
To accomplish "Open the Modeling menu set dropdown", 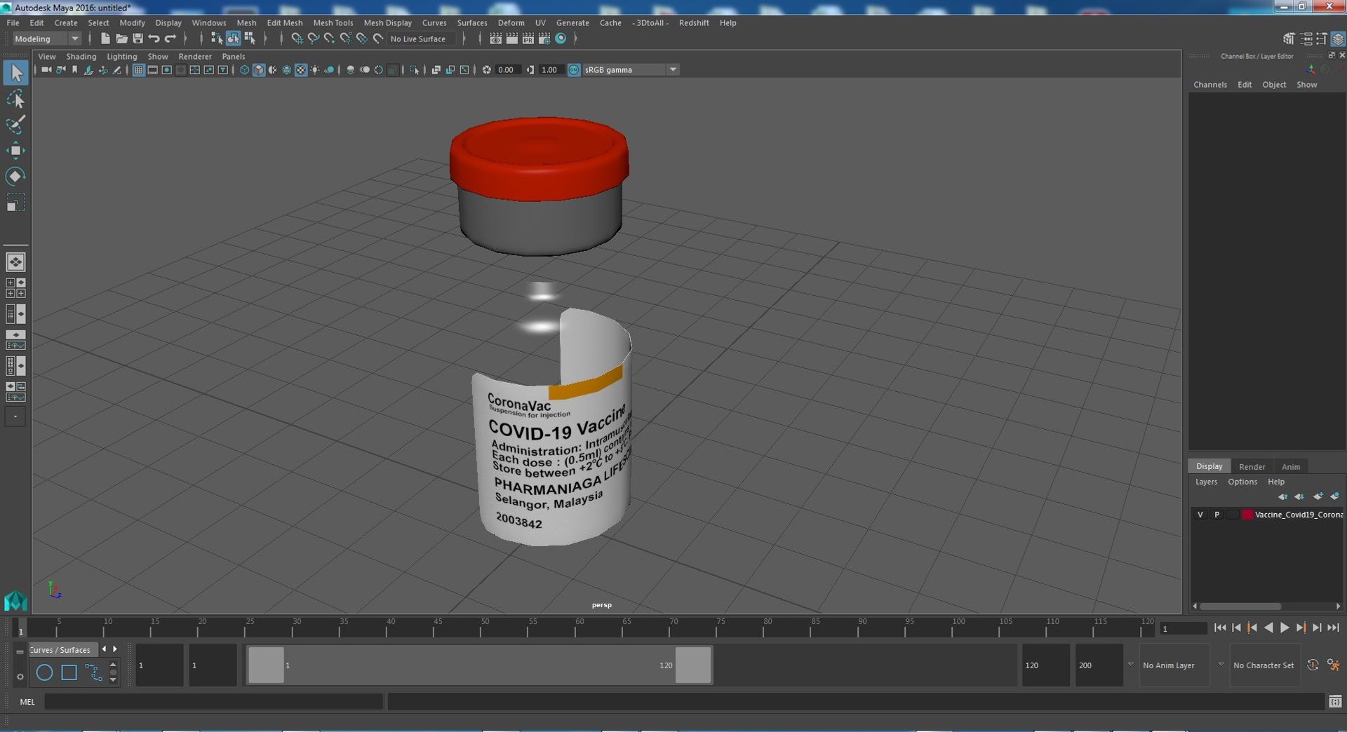I will (46, 39).
